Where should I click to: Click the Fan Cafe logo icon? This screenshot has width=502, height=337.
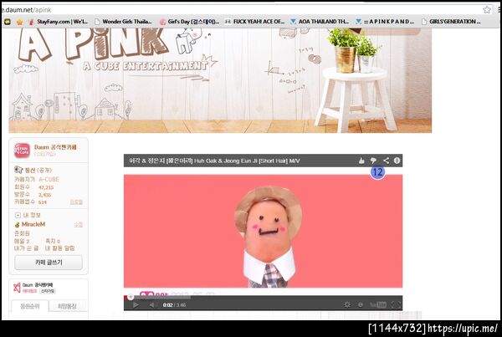point(22,151)
